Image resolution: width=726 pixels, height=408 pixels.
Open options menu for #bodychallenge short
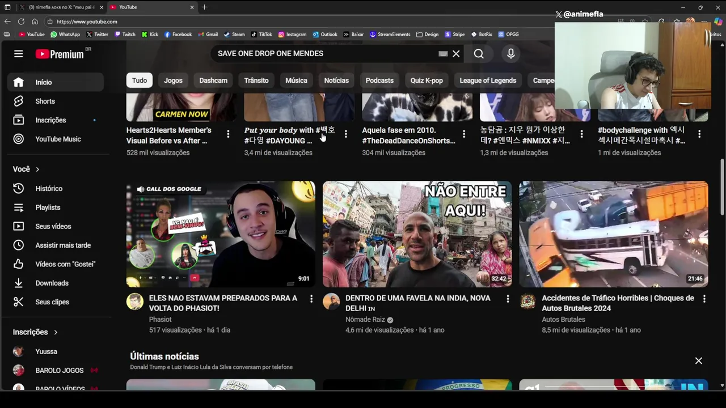pos(699,134)
